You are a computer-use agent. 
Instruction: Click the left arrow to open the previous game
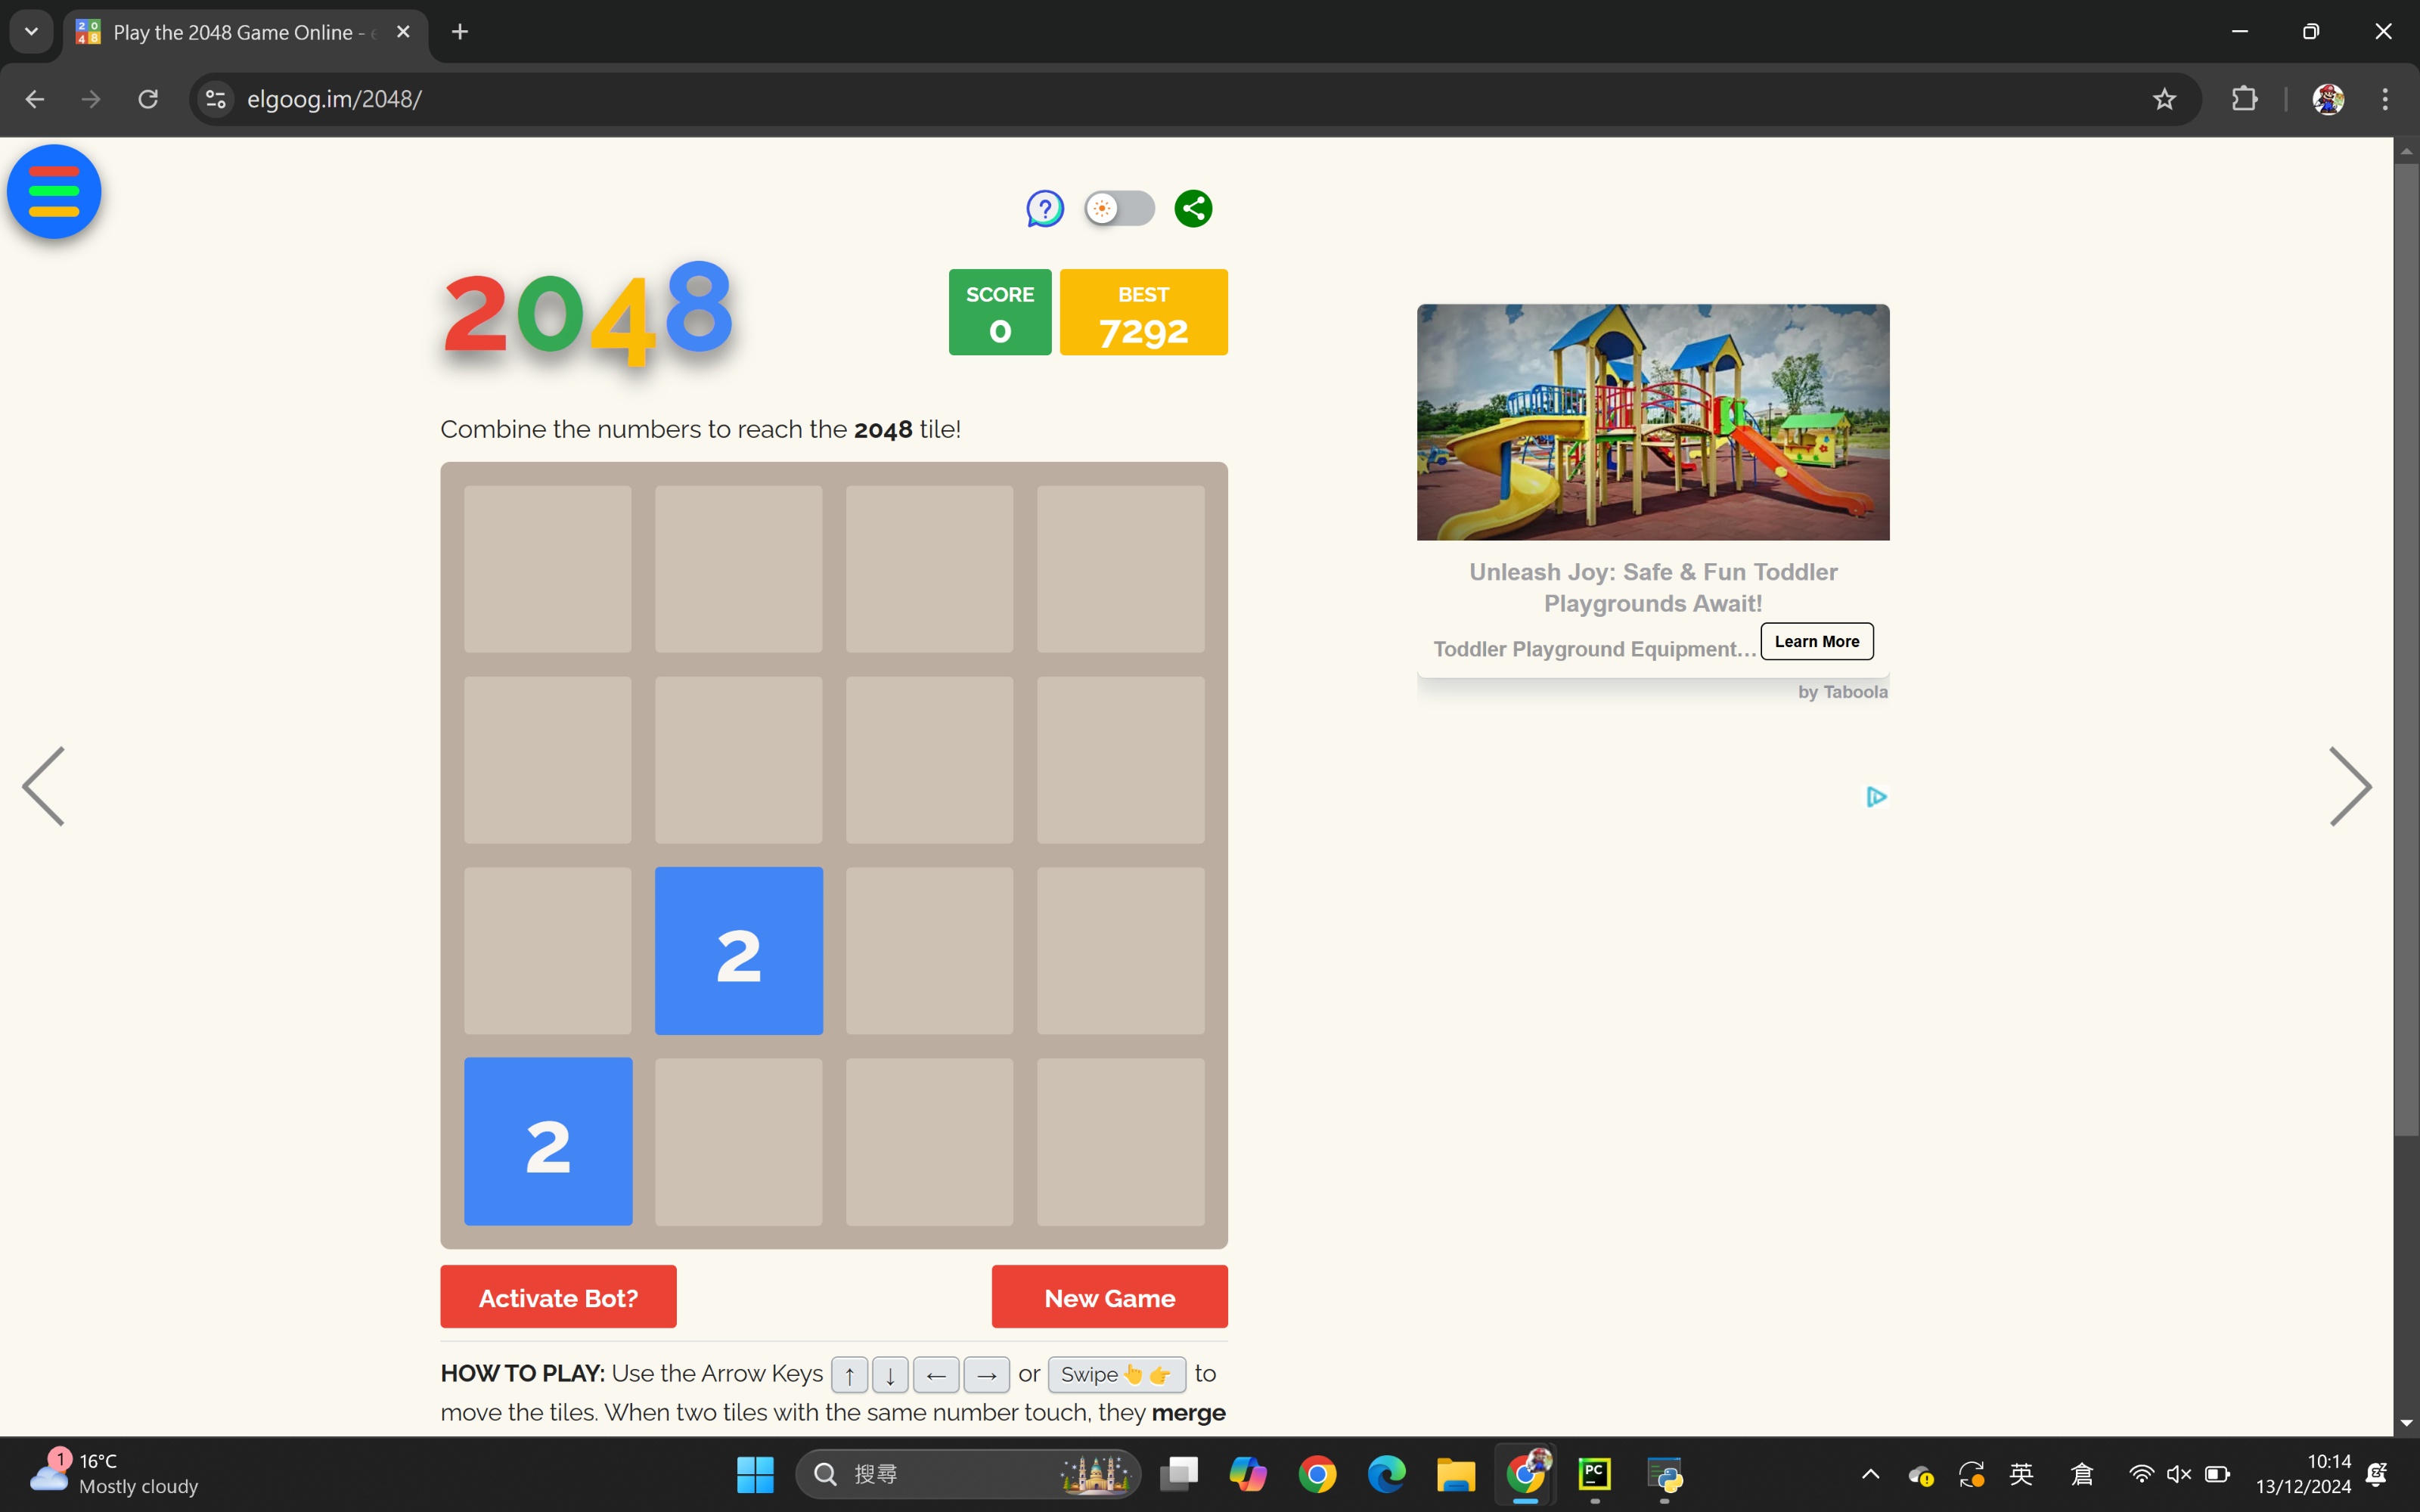coord(44,786)
